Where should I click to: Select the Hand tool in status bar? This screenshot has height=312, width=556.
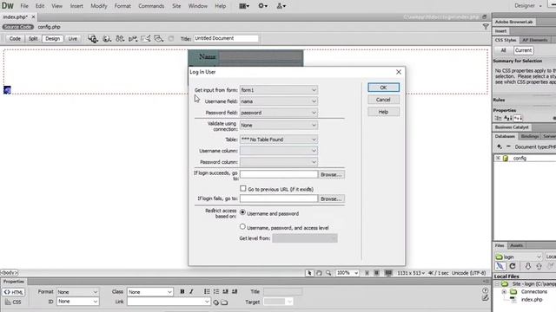pos(319,273)
